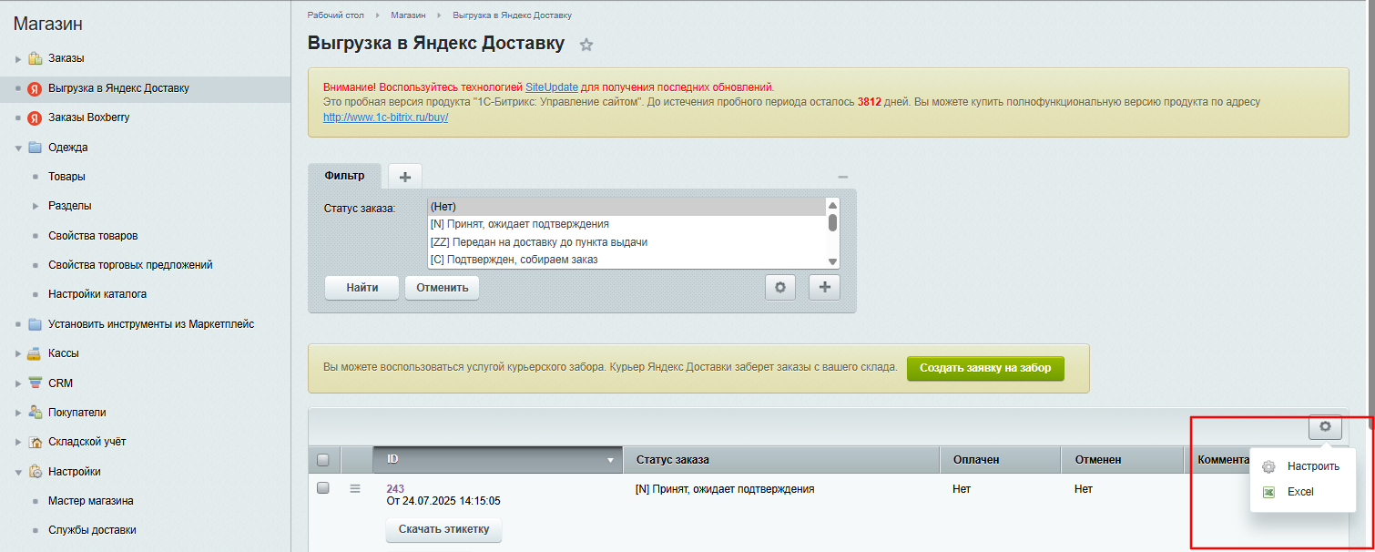The height and width of the screenshot is (552, 1375).
Task: Toggle the select-all checkbox in table header
Action: tap(322, 460)
